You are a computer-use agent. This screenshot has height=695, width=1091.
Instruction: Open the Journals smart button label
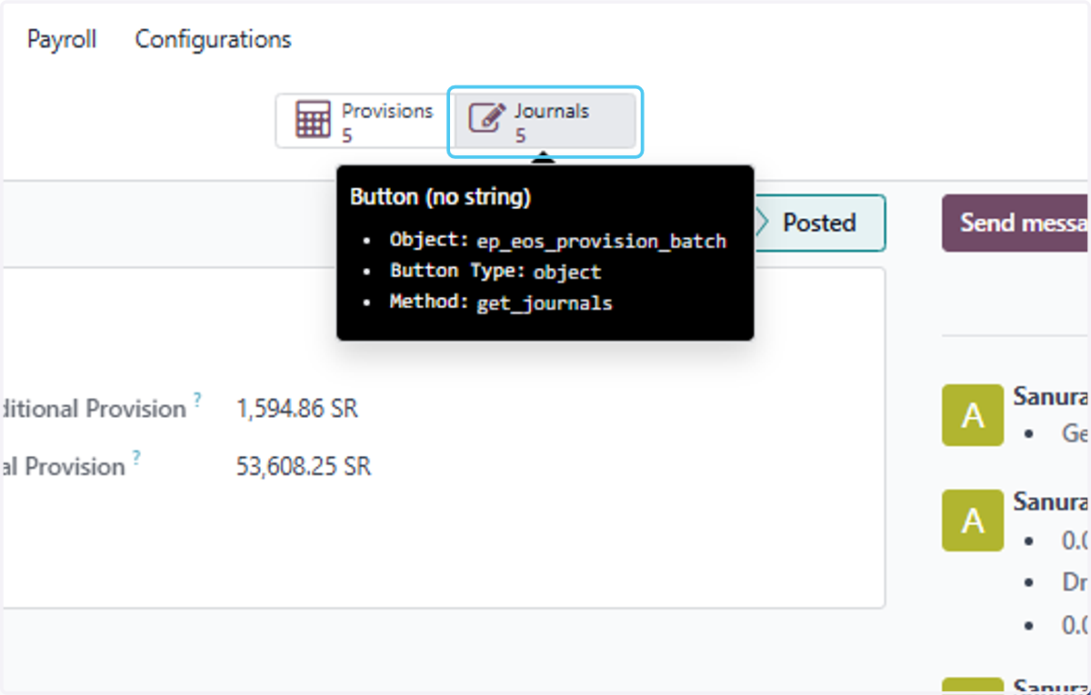coord(552,111)
